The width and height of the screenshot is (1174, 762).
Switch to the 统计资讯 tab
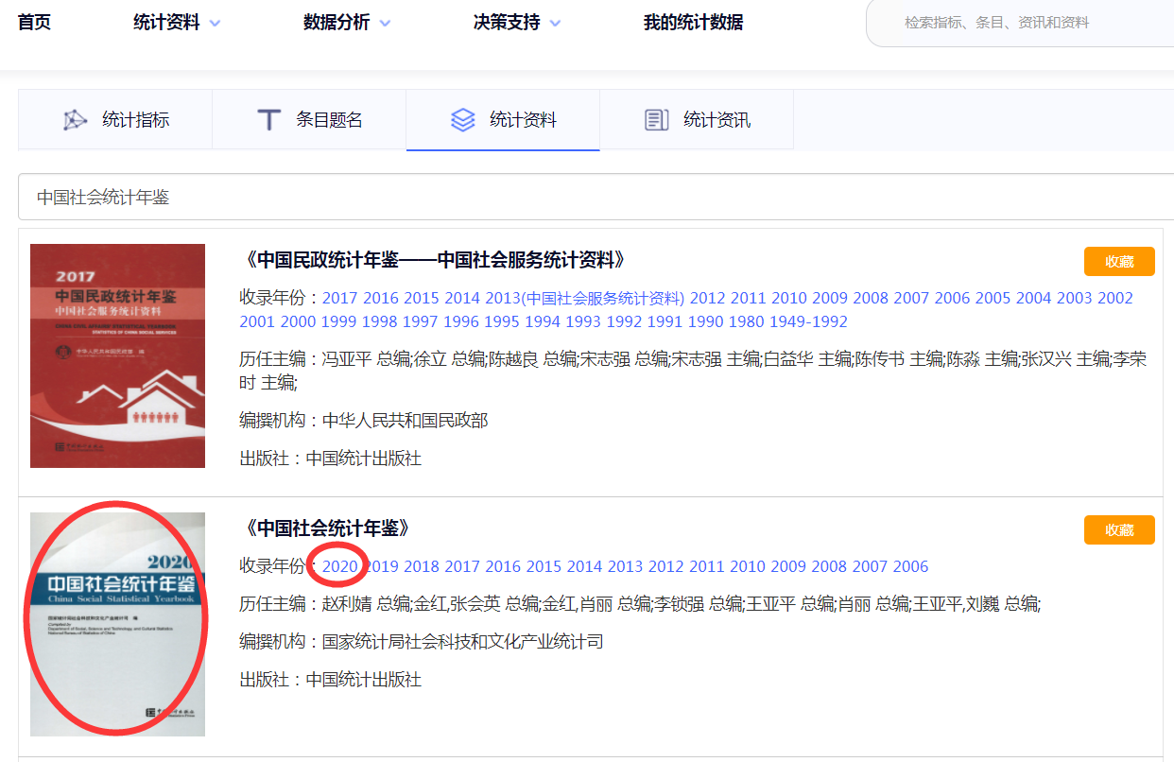pos(697,120)
